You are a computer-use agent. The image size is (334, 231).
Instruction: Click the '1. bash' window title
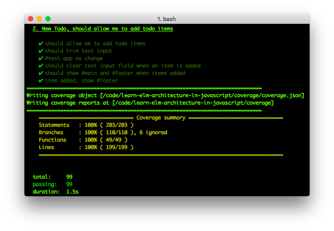tap(167, 19)
